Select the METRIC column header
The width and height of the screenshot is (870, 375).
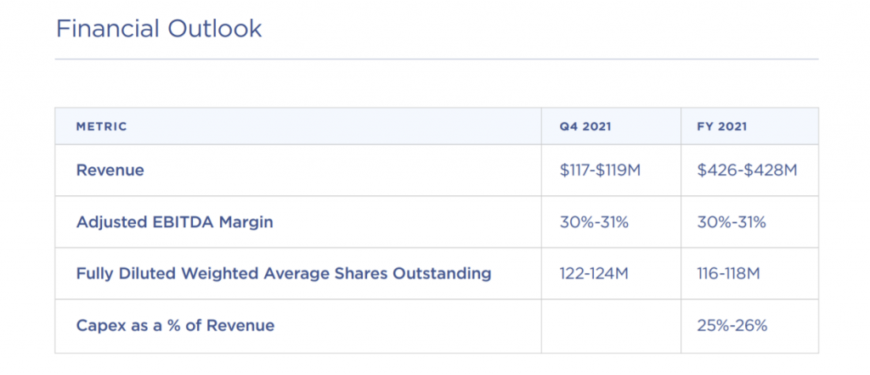(102, 126)
